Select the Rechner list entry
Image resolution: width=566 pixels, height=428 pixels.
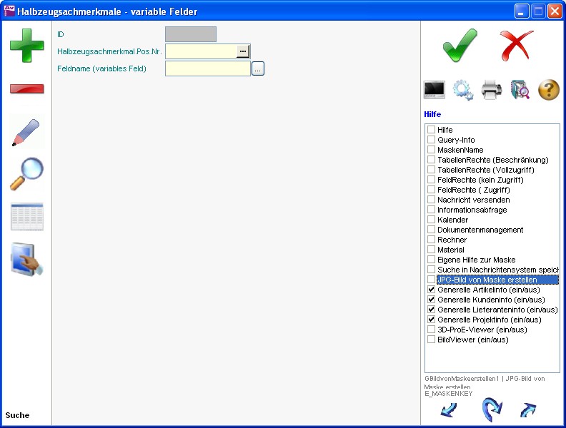coord(452,240)
